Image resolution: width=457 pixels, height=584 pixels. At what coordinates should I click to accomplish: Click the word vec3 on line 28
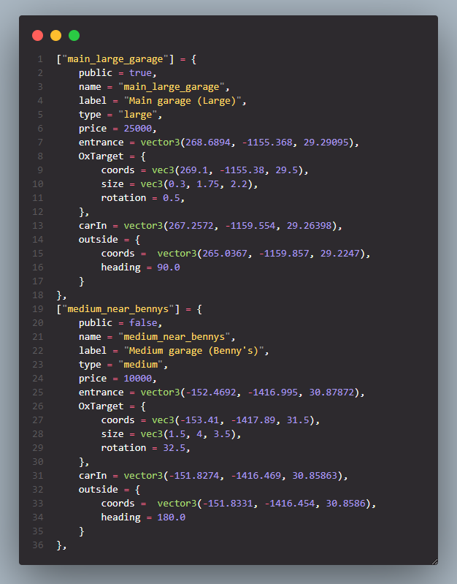pyautogui.click(x=151, y=434)
